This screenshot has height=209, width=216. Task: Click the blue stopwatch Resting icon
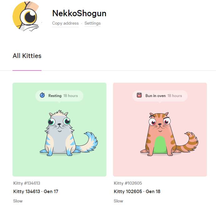point(42,95)
